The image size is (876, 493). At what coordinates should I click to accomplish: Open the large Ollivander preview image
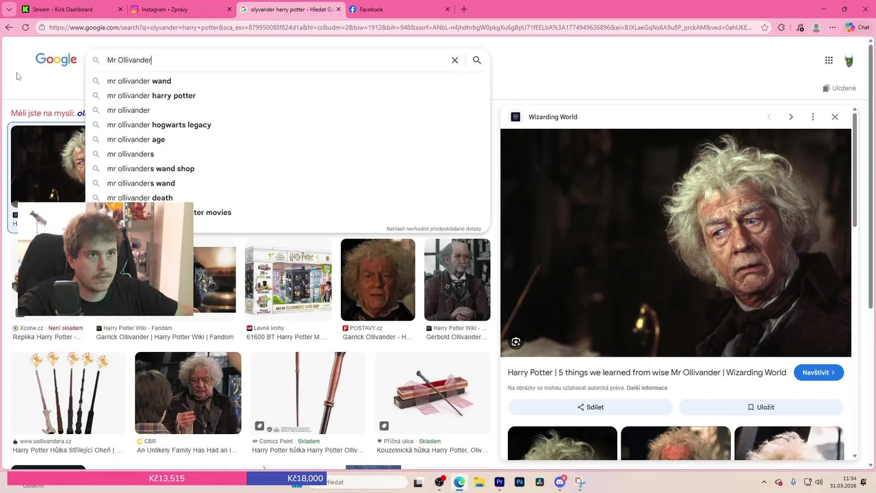tap(675, 242)
